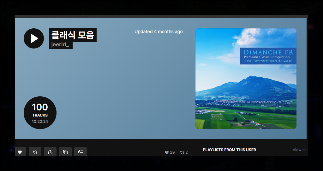
Task: Play the 클래식 모음 playlist
Action: coord(34,38)
